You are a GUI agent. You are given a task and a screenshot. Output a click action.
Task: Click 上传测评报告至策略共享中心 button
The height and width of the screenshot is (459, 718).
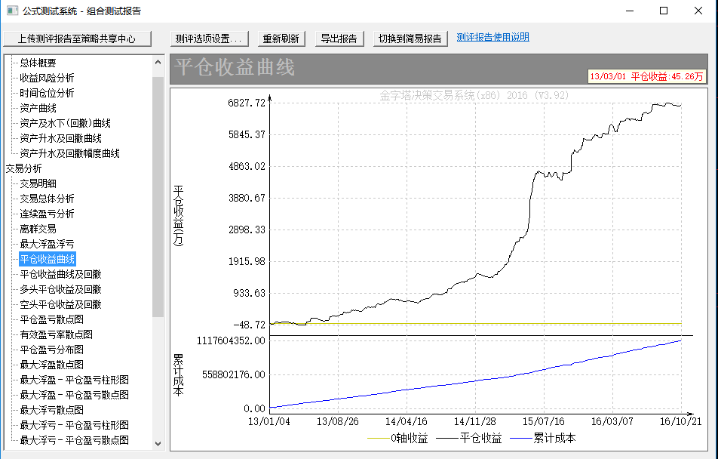(77, 39)
